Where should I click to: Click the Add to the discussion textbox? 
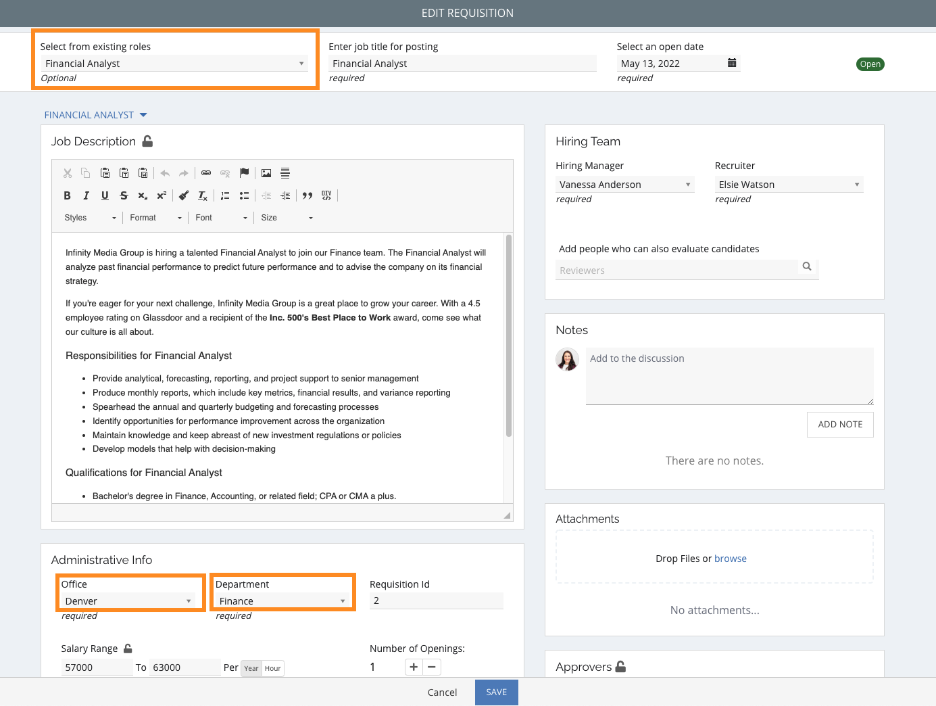pyautogui.click(x=730, y=376)
